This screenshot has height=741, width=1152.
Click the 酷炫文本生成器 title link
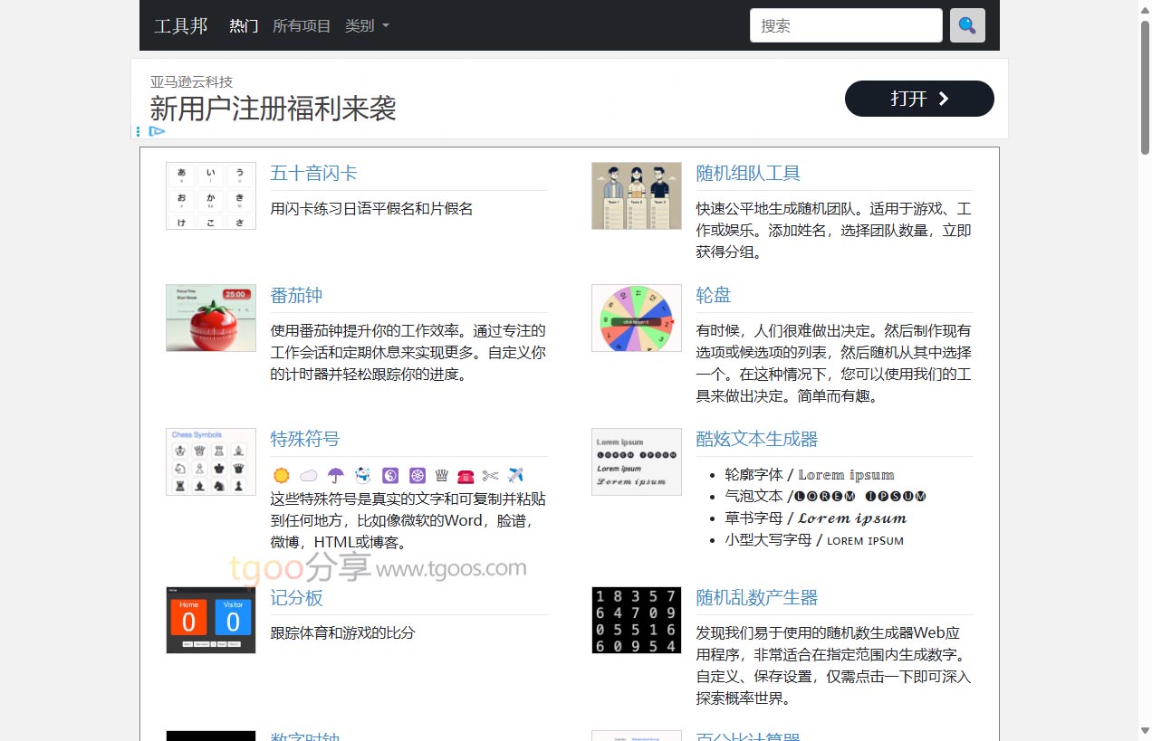click(756, 439)
